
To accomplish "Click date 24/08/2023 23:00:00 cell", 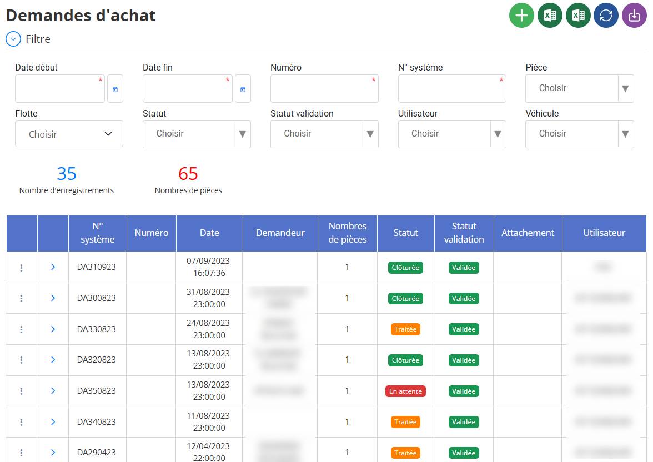I will click(209, 329).
